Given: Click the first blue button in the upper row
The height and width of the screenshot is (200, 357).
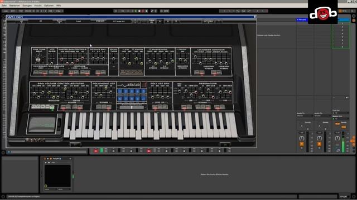Looking at the screenshot, I should (x=120, y=91).
